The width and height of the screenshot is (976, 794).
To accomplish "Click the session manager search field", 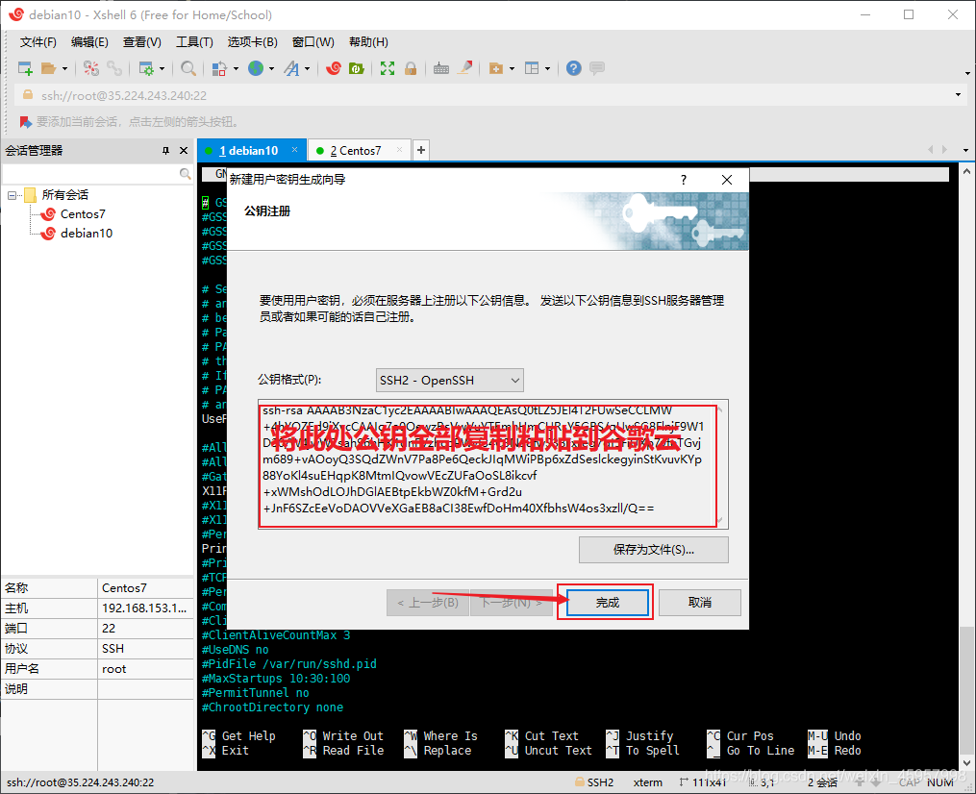I will click(x=90, y=174).
